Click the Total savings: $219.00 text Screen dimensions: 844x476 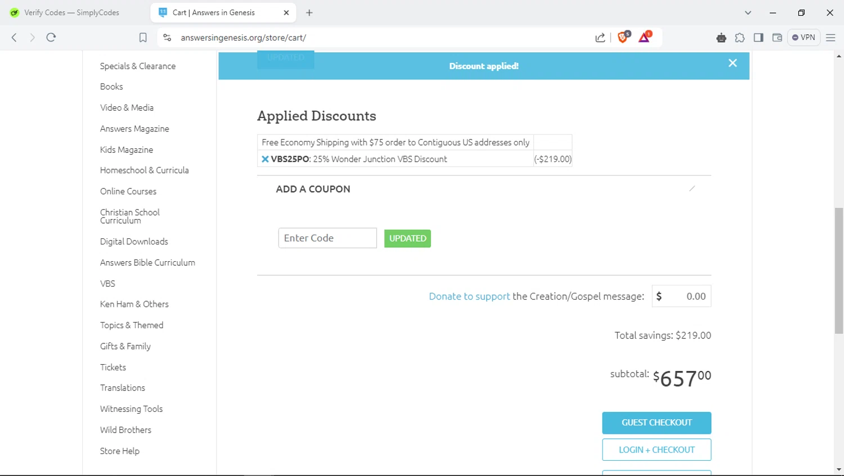(663, 336)
